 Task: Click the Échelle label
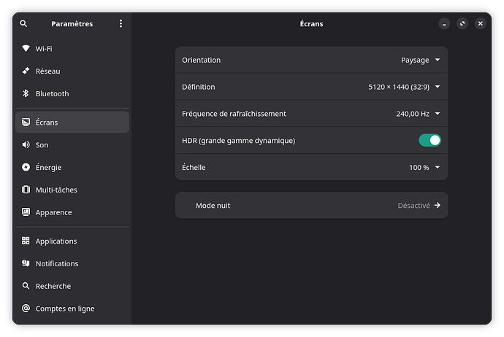coord(194,167)
